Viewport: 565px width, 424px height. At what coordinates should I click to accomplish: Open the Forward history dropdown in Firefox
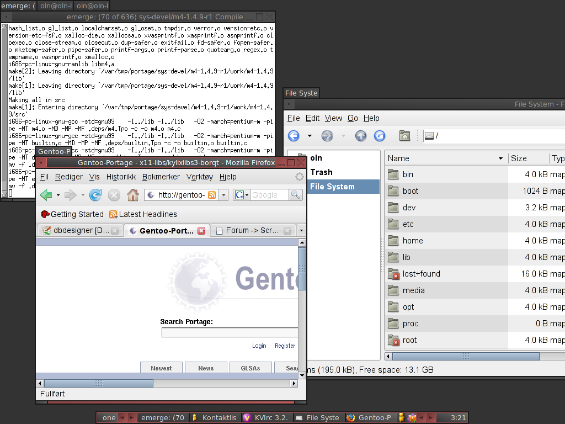point(83,195)
